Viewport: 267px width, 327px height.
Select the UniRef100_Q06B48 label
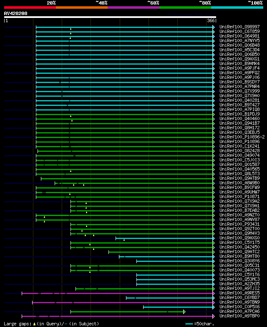239,45
